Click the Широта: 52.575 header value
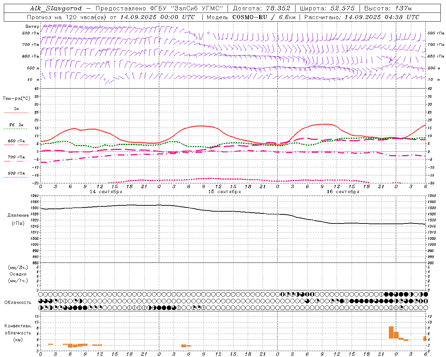Viewport: 446px width, 357px height. [327, 8]
